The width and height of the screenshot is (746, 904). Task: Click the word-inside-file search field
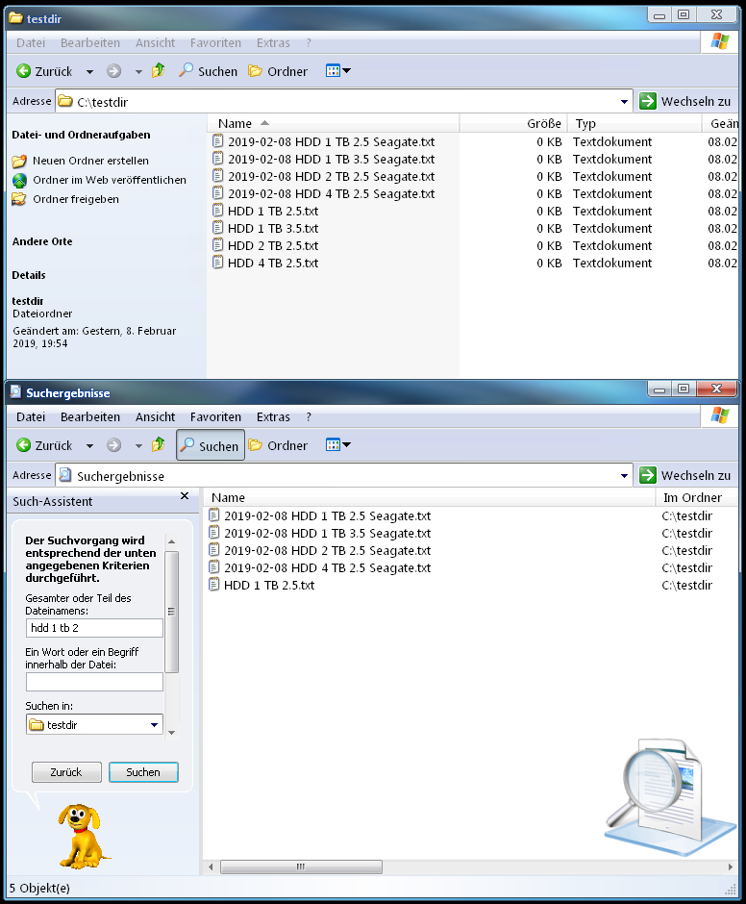pos(94,682)
